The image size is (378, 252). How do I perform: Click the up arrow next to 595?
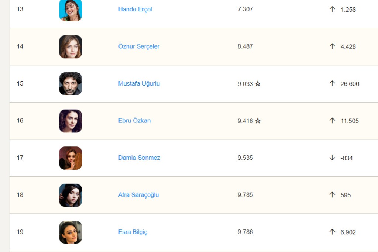click(x=332, y=195)
